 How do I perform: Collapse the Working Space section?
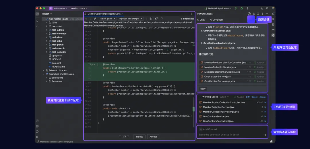200,97
